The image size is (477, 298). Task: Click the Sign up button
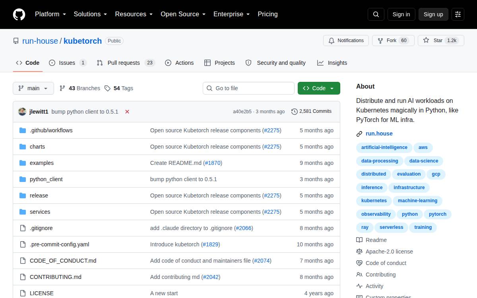click(x=433, y=14)
